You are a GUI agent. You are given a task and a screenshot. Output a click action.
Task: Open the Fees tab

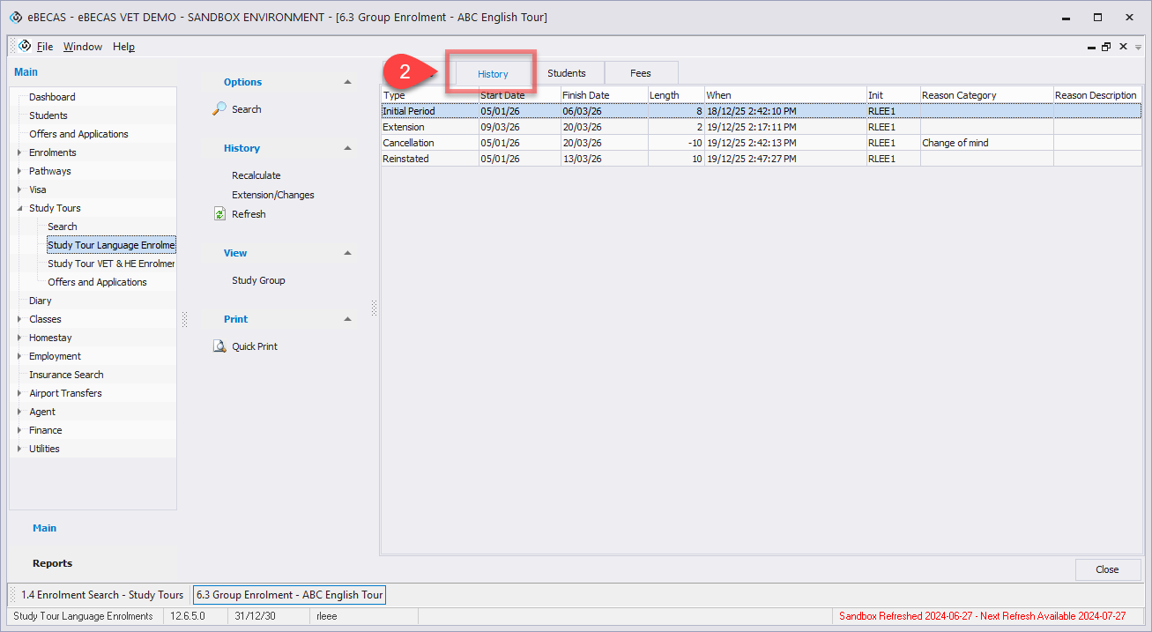point(640,73)
